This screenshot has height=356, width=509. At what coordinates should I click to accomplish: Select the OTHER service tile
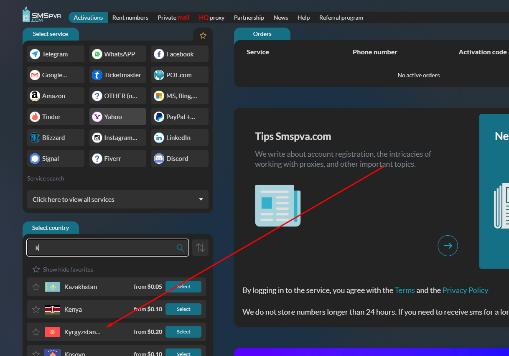[x=118, y=96]
